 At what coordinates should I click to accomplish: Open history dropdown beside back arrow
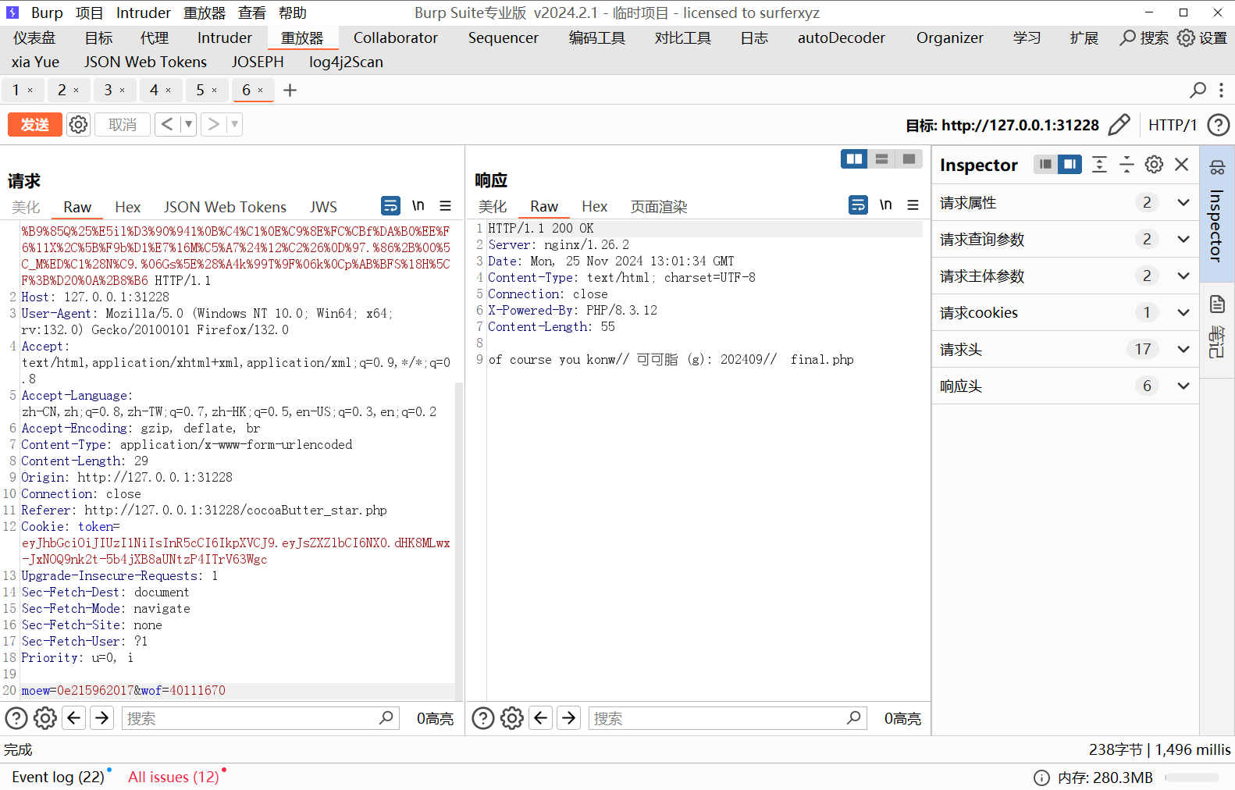pos(188,125)
